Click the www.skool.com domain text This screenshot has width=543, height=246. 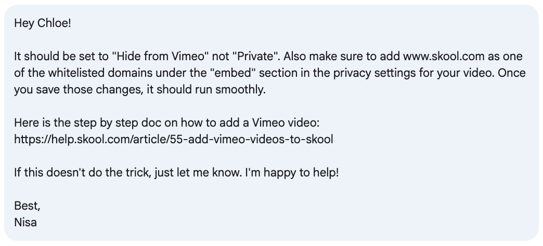tap(444, 56)
